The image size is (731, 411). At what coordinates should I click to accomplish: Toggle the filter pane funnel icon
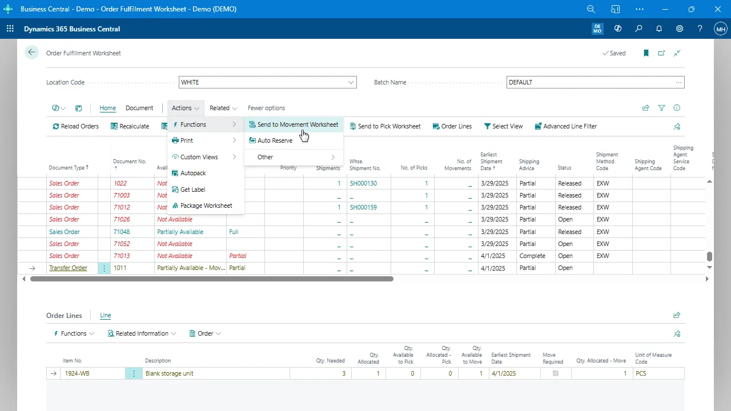click(661, 108)
